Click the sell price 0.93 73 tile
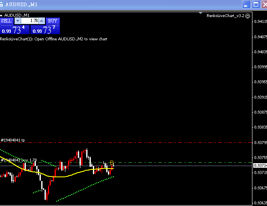The height and width of the screenshot is (206, 267). 15,30
